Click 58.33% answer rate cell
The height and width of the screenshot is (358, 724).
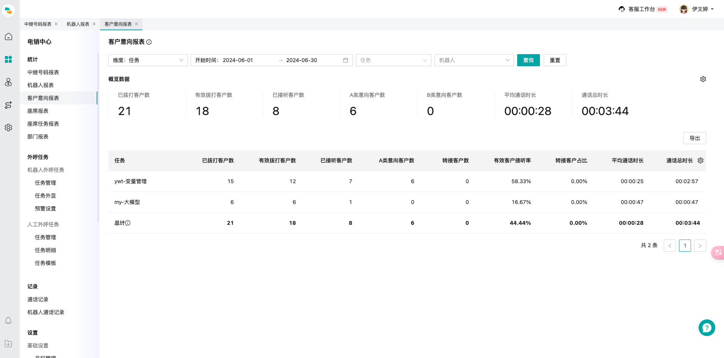pos(521,181)
